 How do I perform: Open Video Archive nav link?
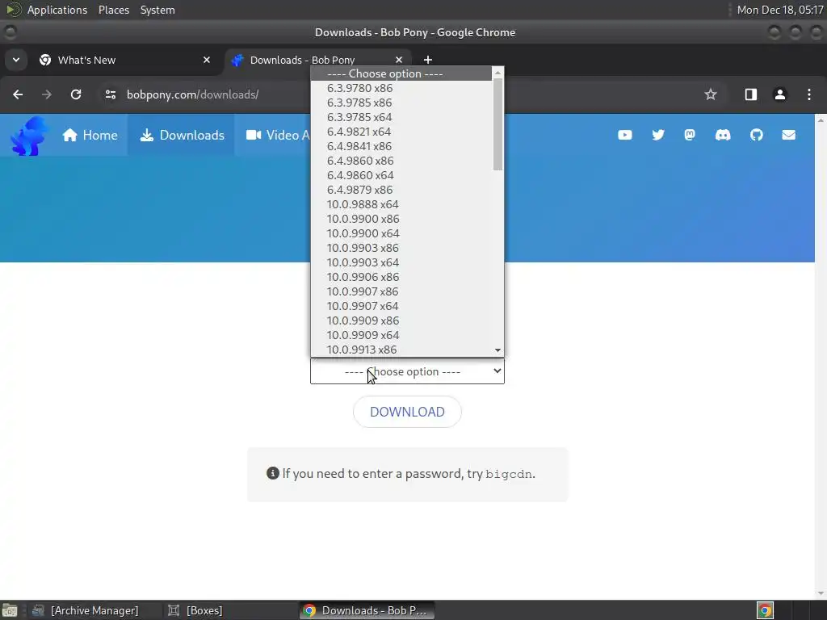pos(278,135)
